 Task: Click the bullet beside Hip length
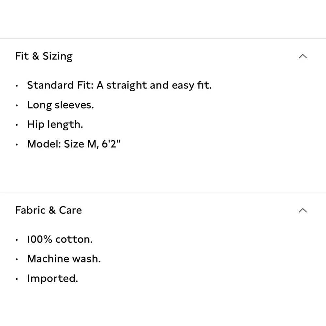[x=17, y=125]
